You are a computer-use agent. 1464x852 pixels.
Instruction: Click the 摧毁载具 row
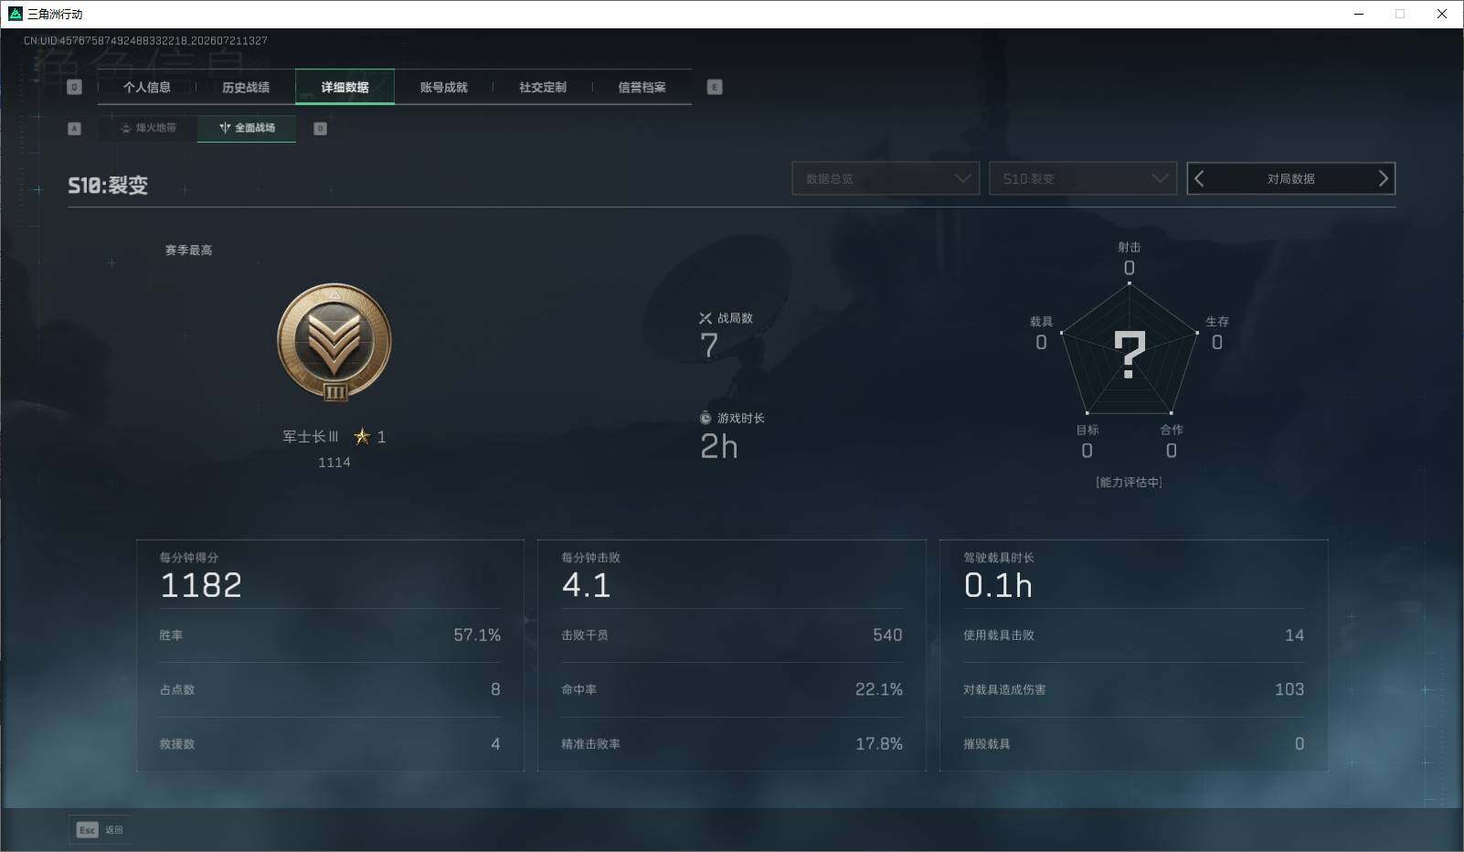1134,744
